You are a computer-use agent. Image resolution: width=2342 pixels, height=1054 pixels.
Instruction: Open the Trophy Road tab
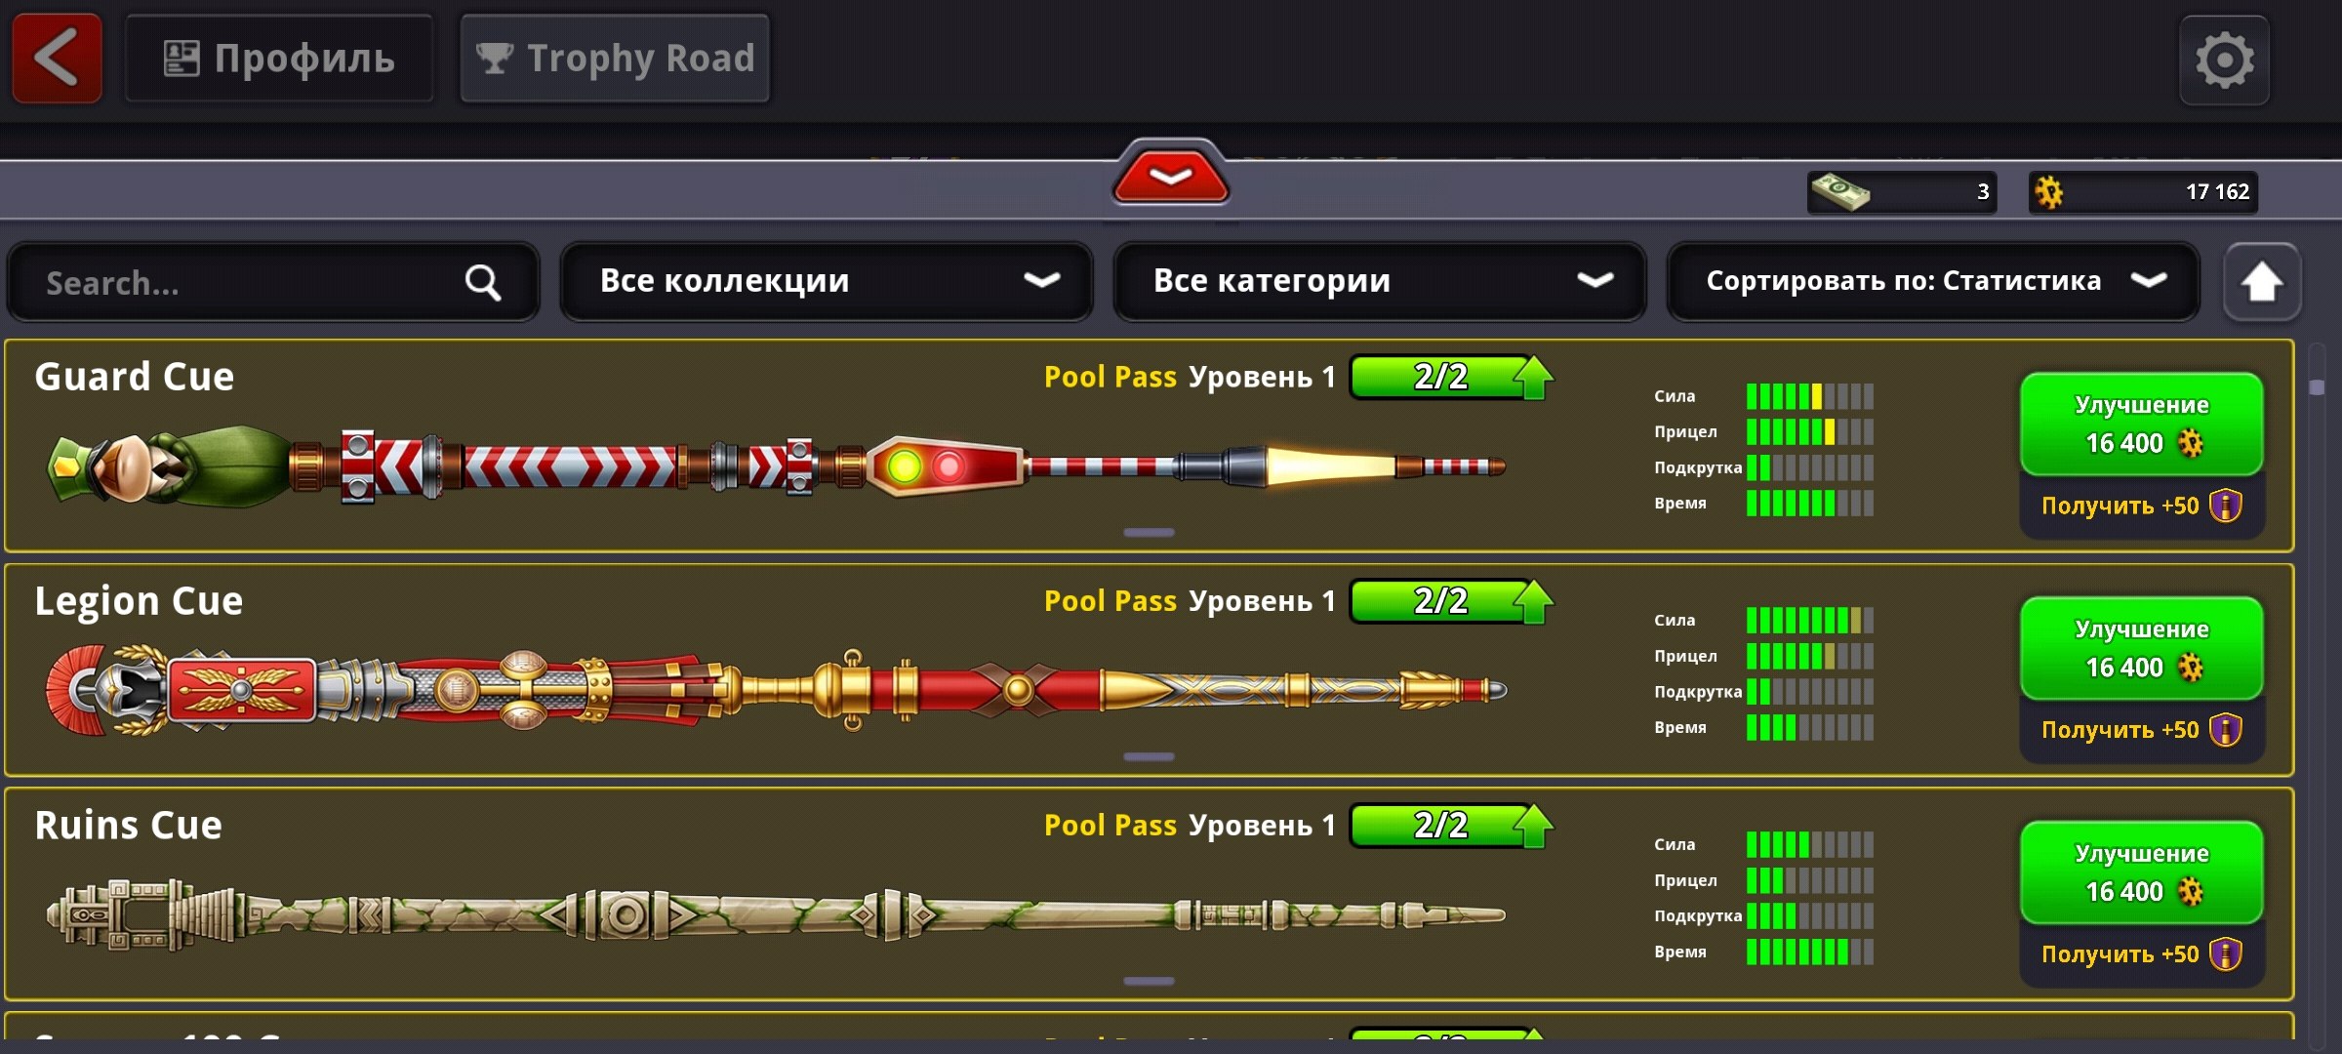click(x=615, y=59)
